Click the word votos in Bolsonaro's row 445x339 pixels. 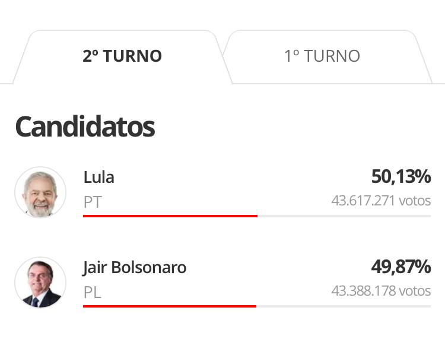[415, 291]
